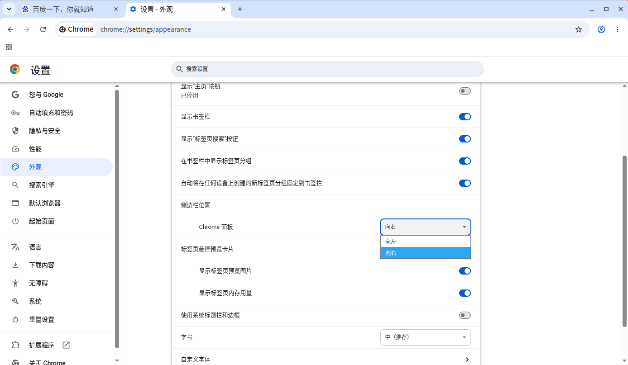This screenshot has height=365, width=628.
Task: Click the speedometer icon for 性能
Action: tap(15, 149)
